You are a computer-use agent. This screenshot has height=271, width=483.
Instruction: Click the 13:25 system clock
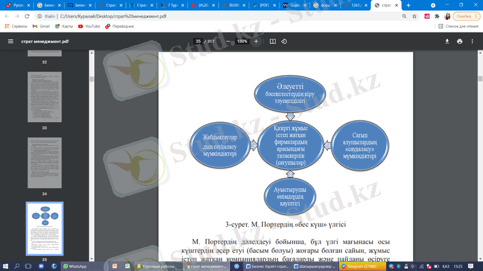(x=458, y=266)
